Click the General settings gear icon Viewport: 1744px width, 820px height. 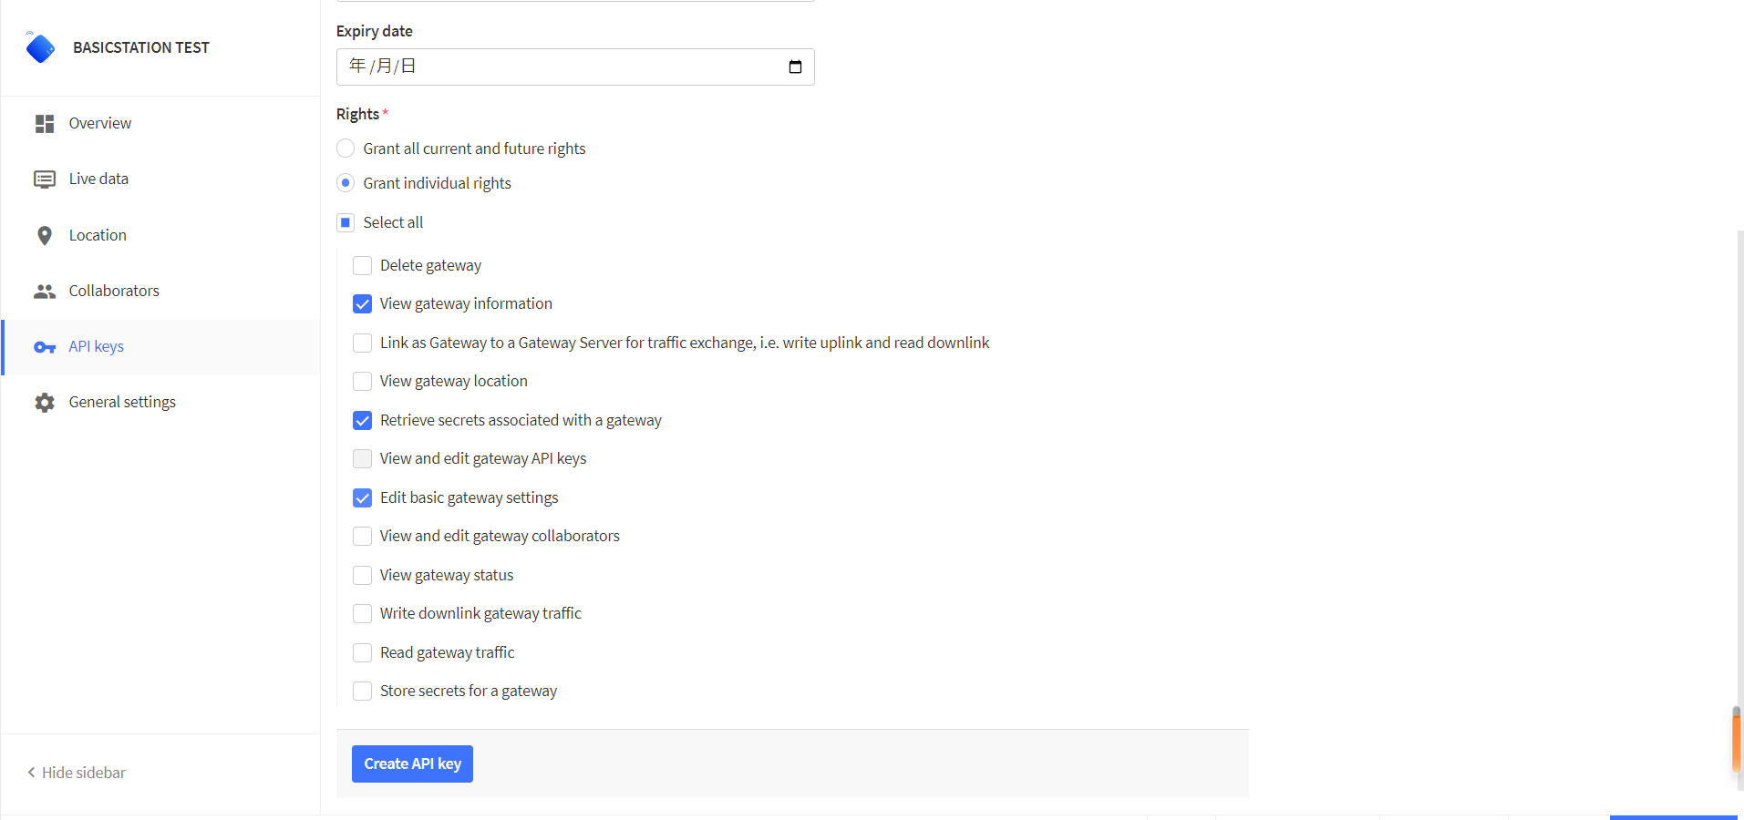coord(44,403)
